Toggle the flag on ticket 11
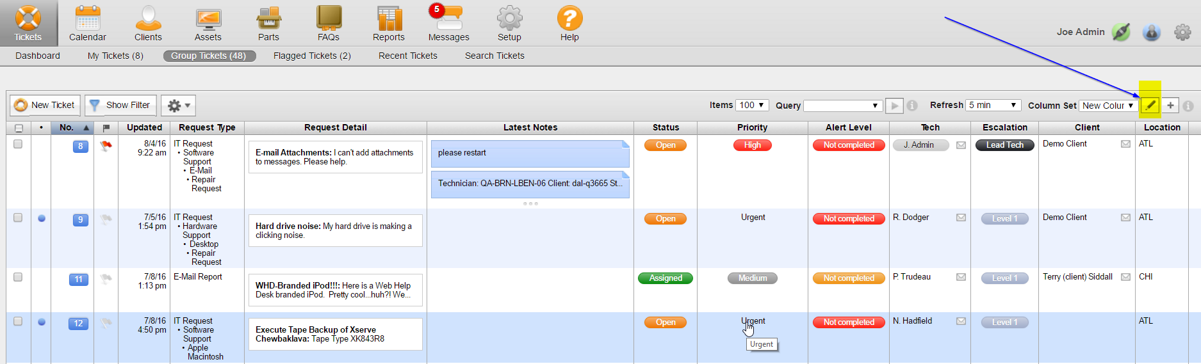1201x364 pixels. tap(106, 279)
